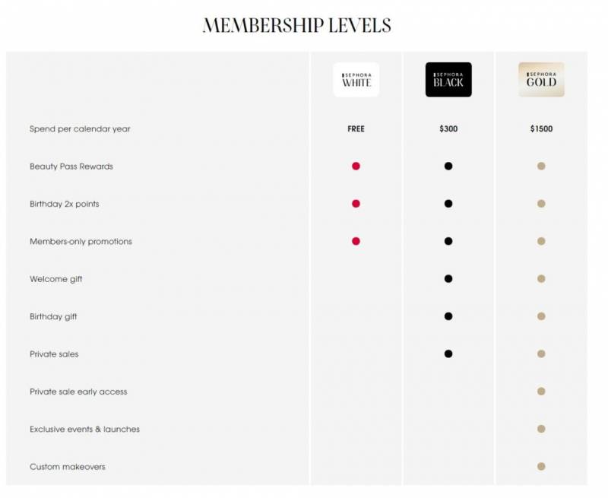Select the Custom makeovers row label
Screen dimensions: 608x498
click(67, 467)
